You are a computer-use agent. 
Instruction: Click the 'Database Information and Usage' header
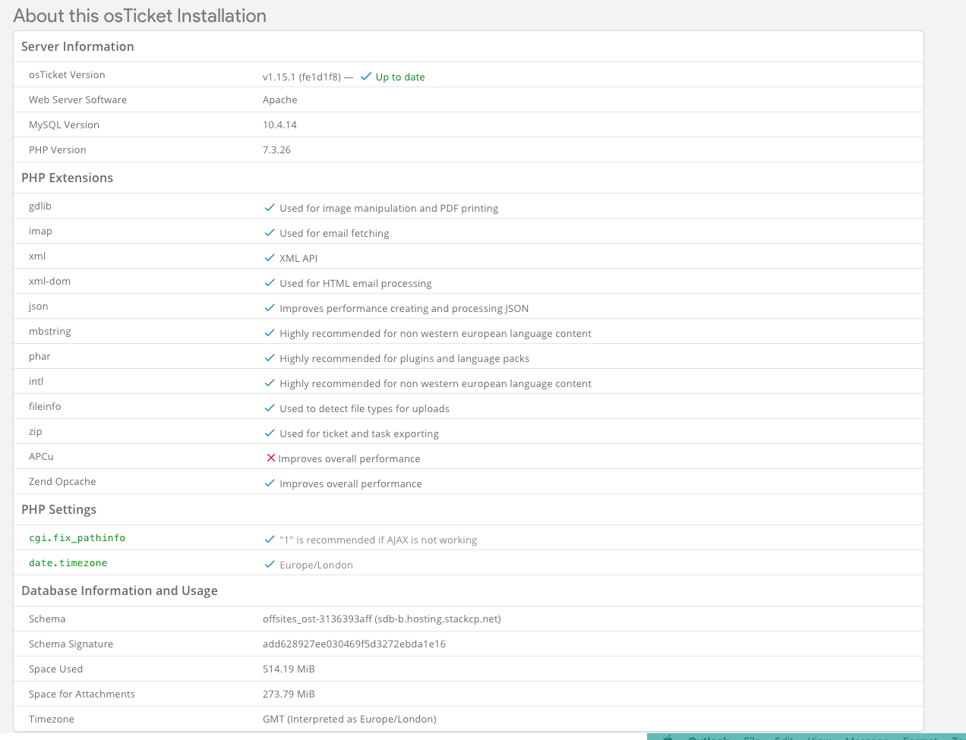[x=119, y=590]
